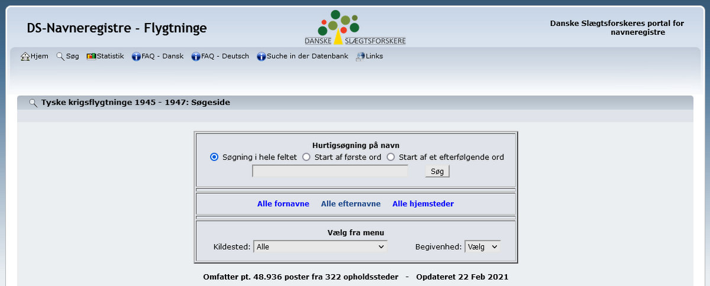This screenshot has width=710, height=286.
Task: Click 'DS-Navneregistre - Flygtninge' title text
Action: click(x=117, y=28)
